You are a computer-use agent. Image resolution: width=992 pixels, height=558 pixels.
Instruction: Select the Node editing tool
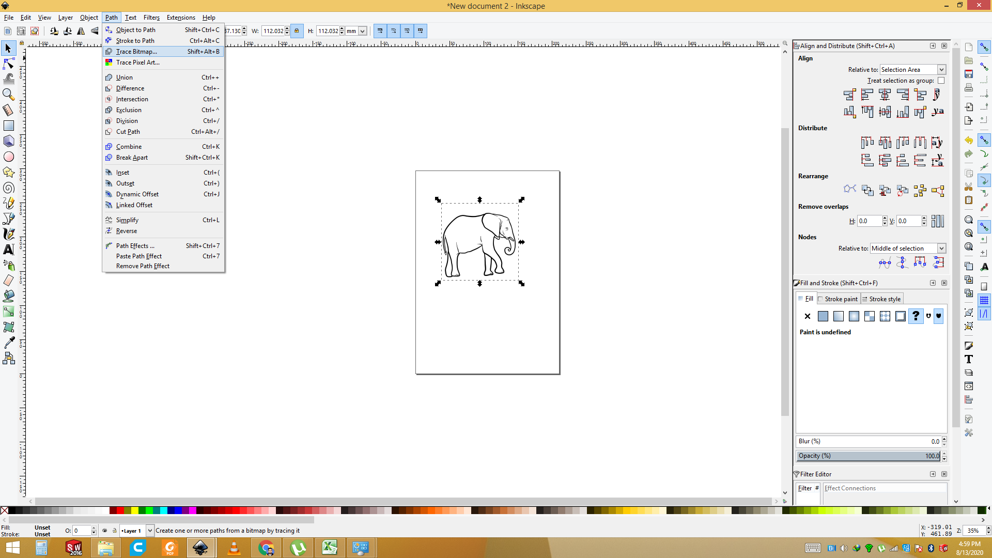point(8,64)
